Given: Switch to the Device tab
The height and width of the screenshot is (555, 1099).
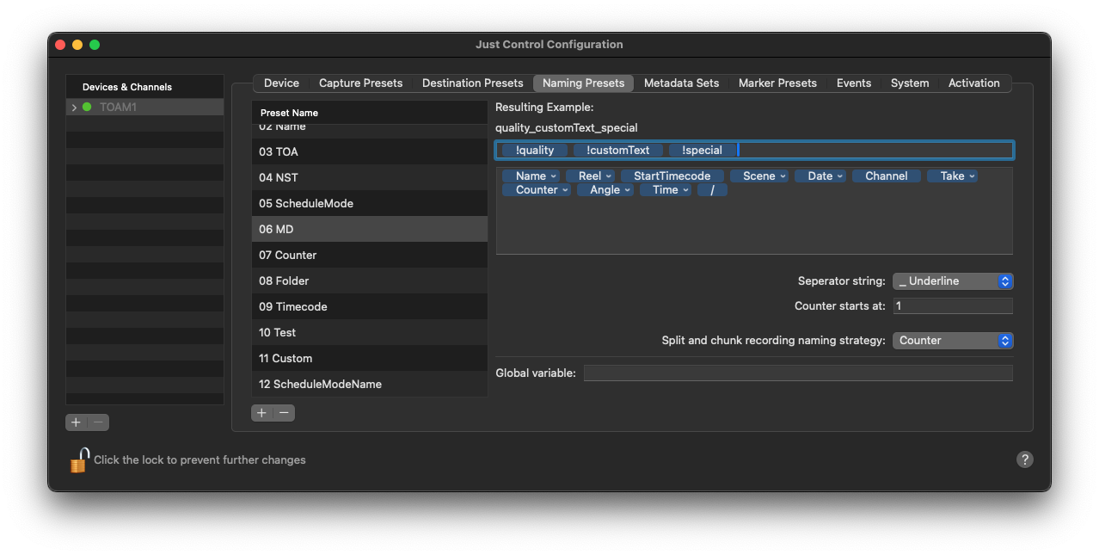Looking at the screenshot, I should tap(281, 83).
